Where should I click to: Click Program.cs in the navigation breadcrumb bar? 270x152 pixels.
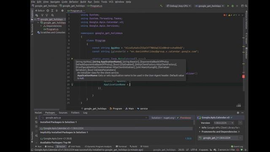coord(94,6)
